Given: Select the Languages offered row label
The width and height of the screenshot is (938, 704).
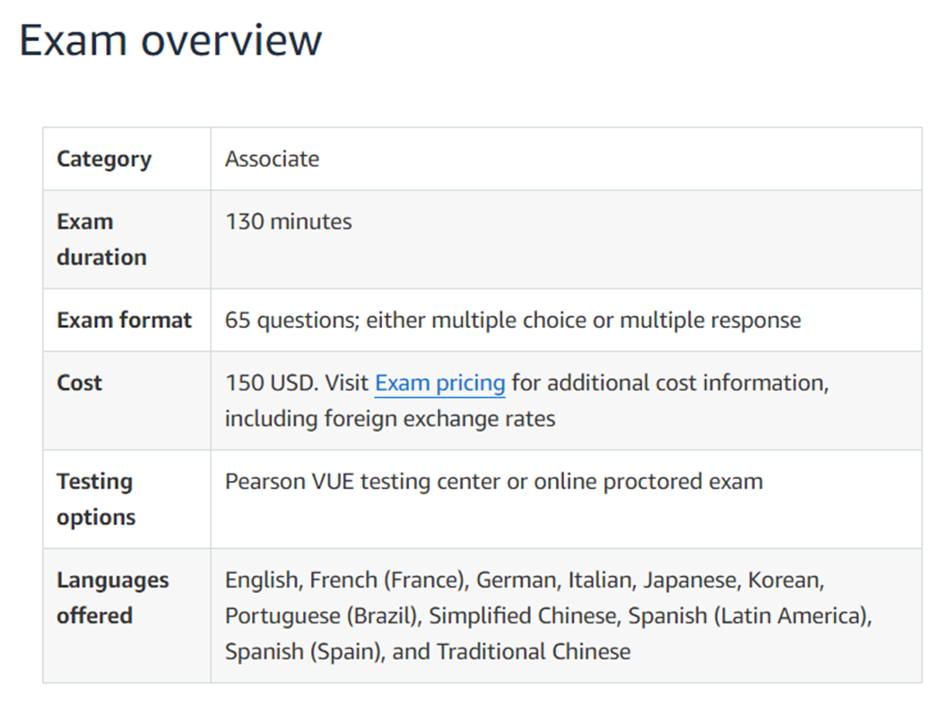Looking at the screenshot, I should pos(112,597).
